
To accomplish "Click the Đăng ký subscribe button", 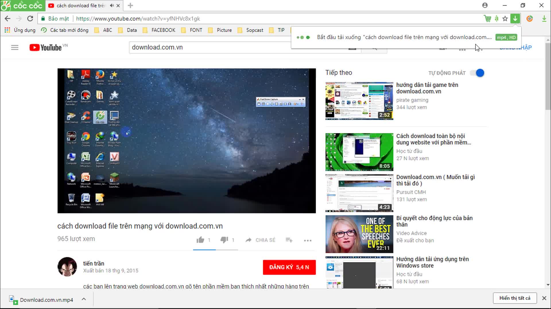I will coord(289,267).
